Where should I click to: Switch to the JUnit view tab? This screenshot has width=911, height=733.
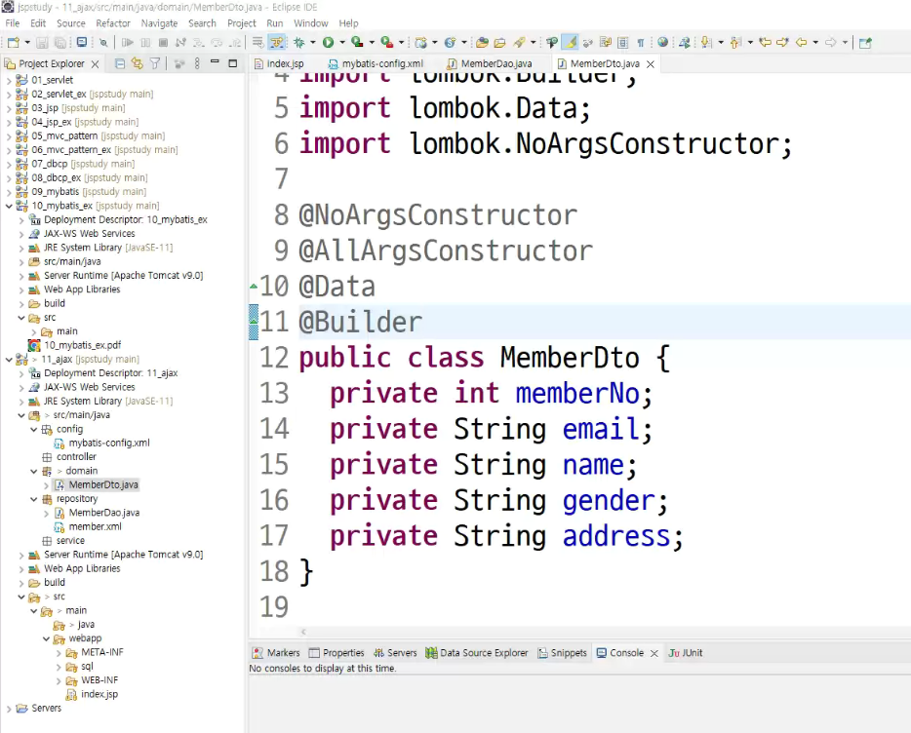point(686,653)
